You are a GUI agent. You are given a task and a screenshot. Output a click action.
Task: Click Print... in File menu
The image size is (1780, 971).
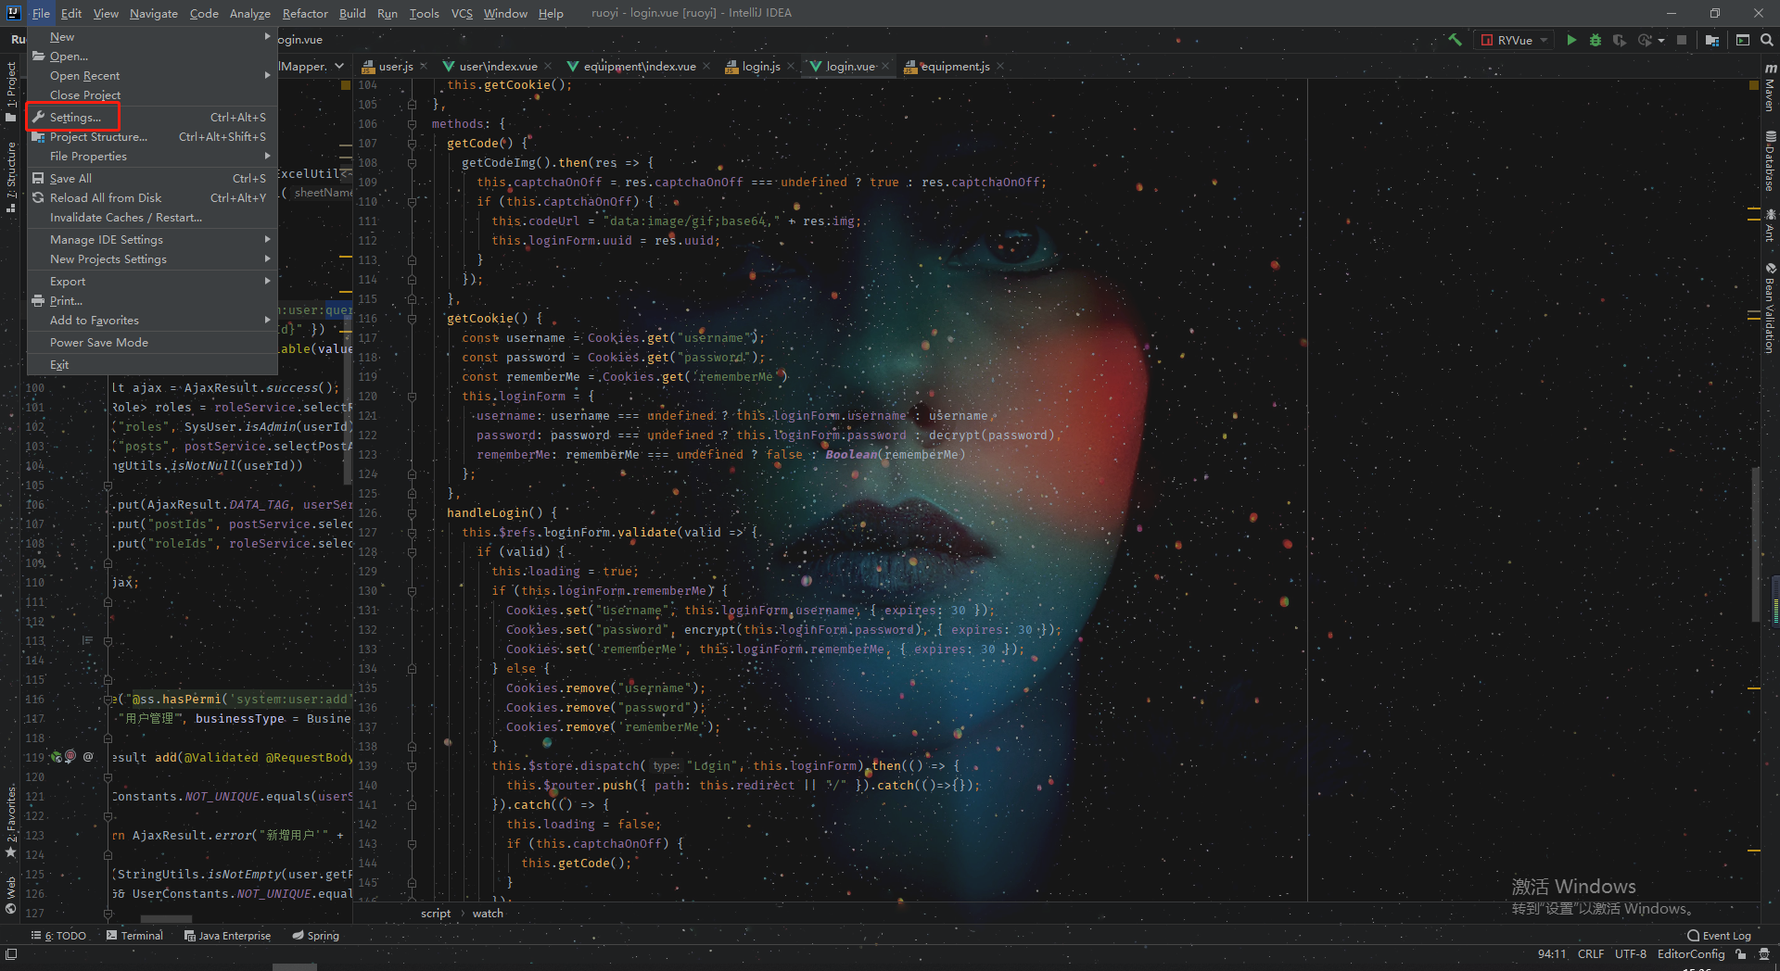coord(152,301)
